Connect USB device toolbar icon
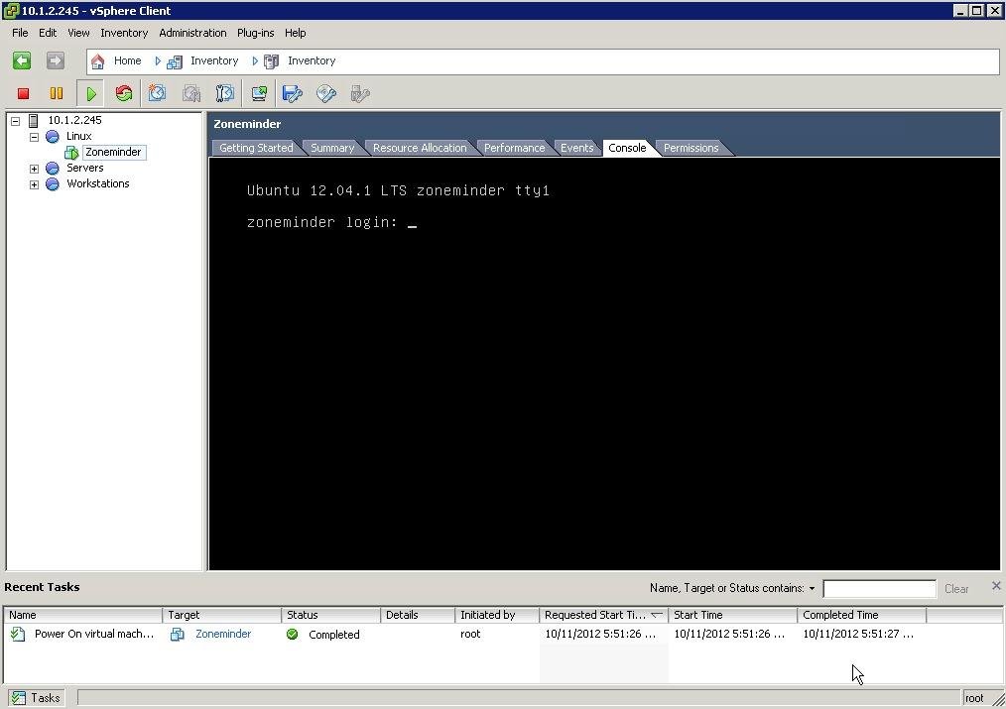Screen dimensions: 1006x709 pyautogui.click(x=360, y=93)
